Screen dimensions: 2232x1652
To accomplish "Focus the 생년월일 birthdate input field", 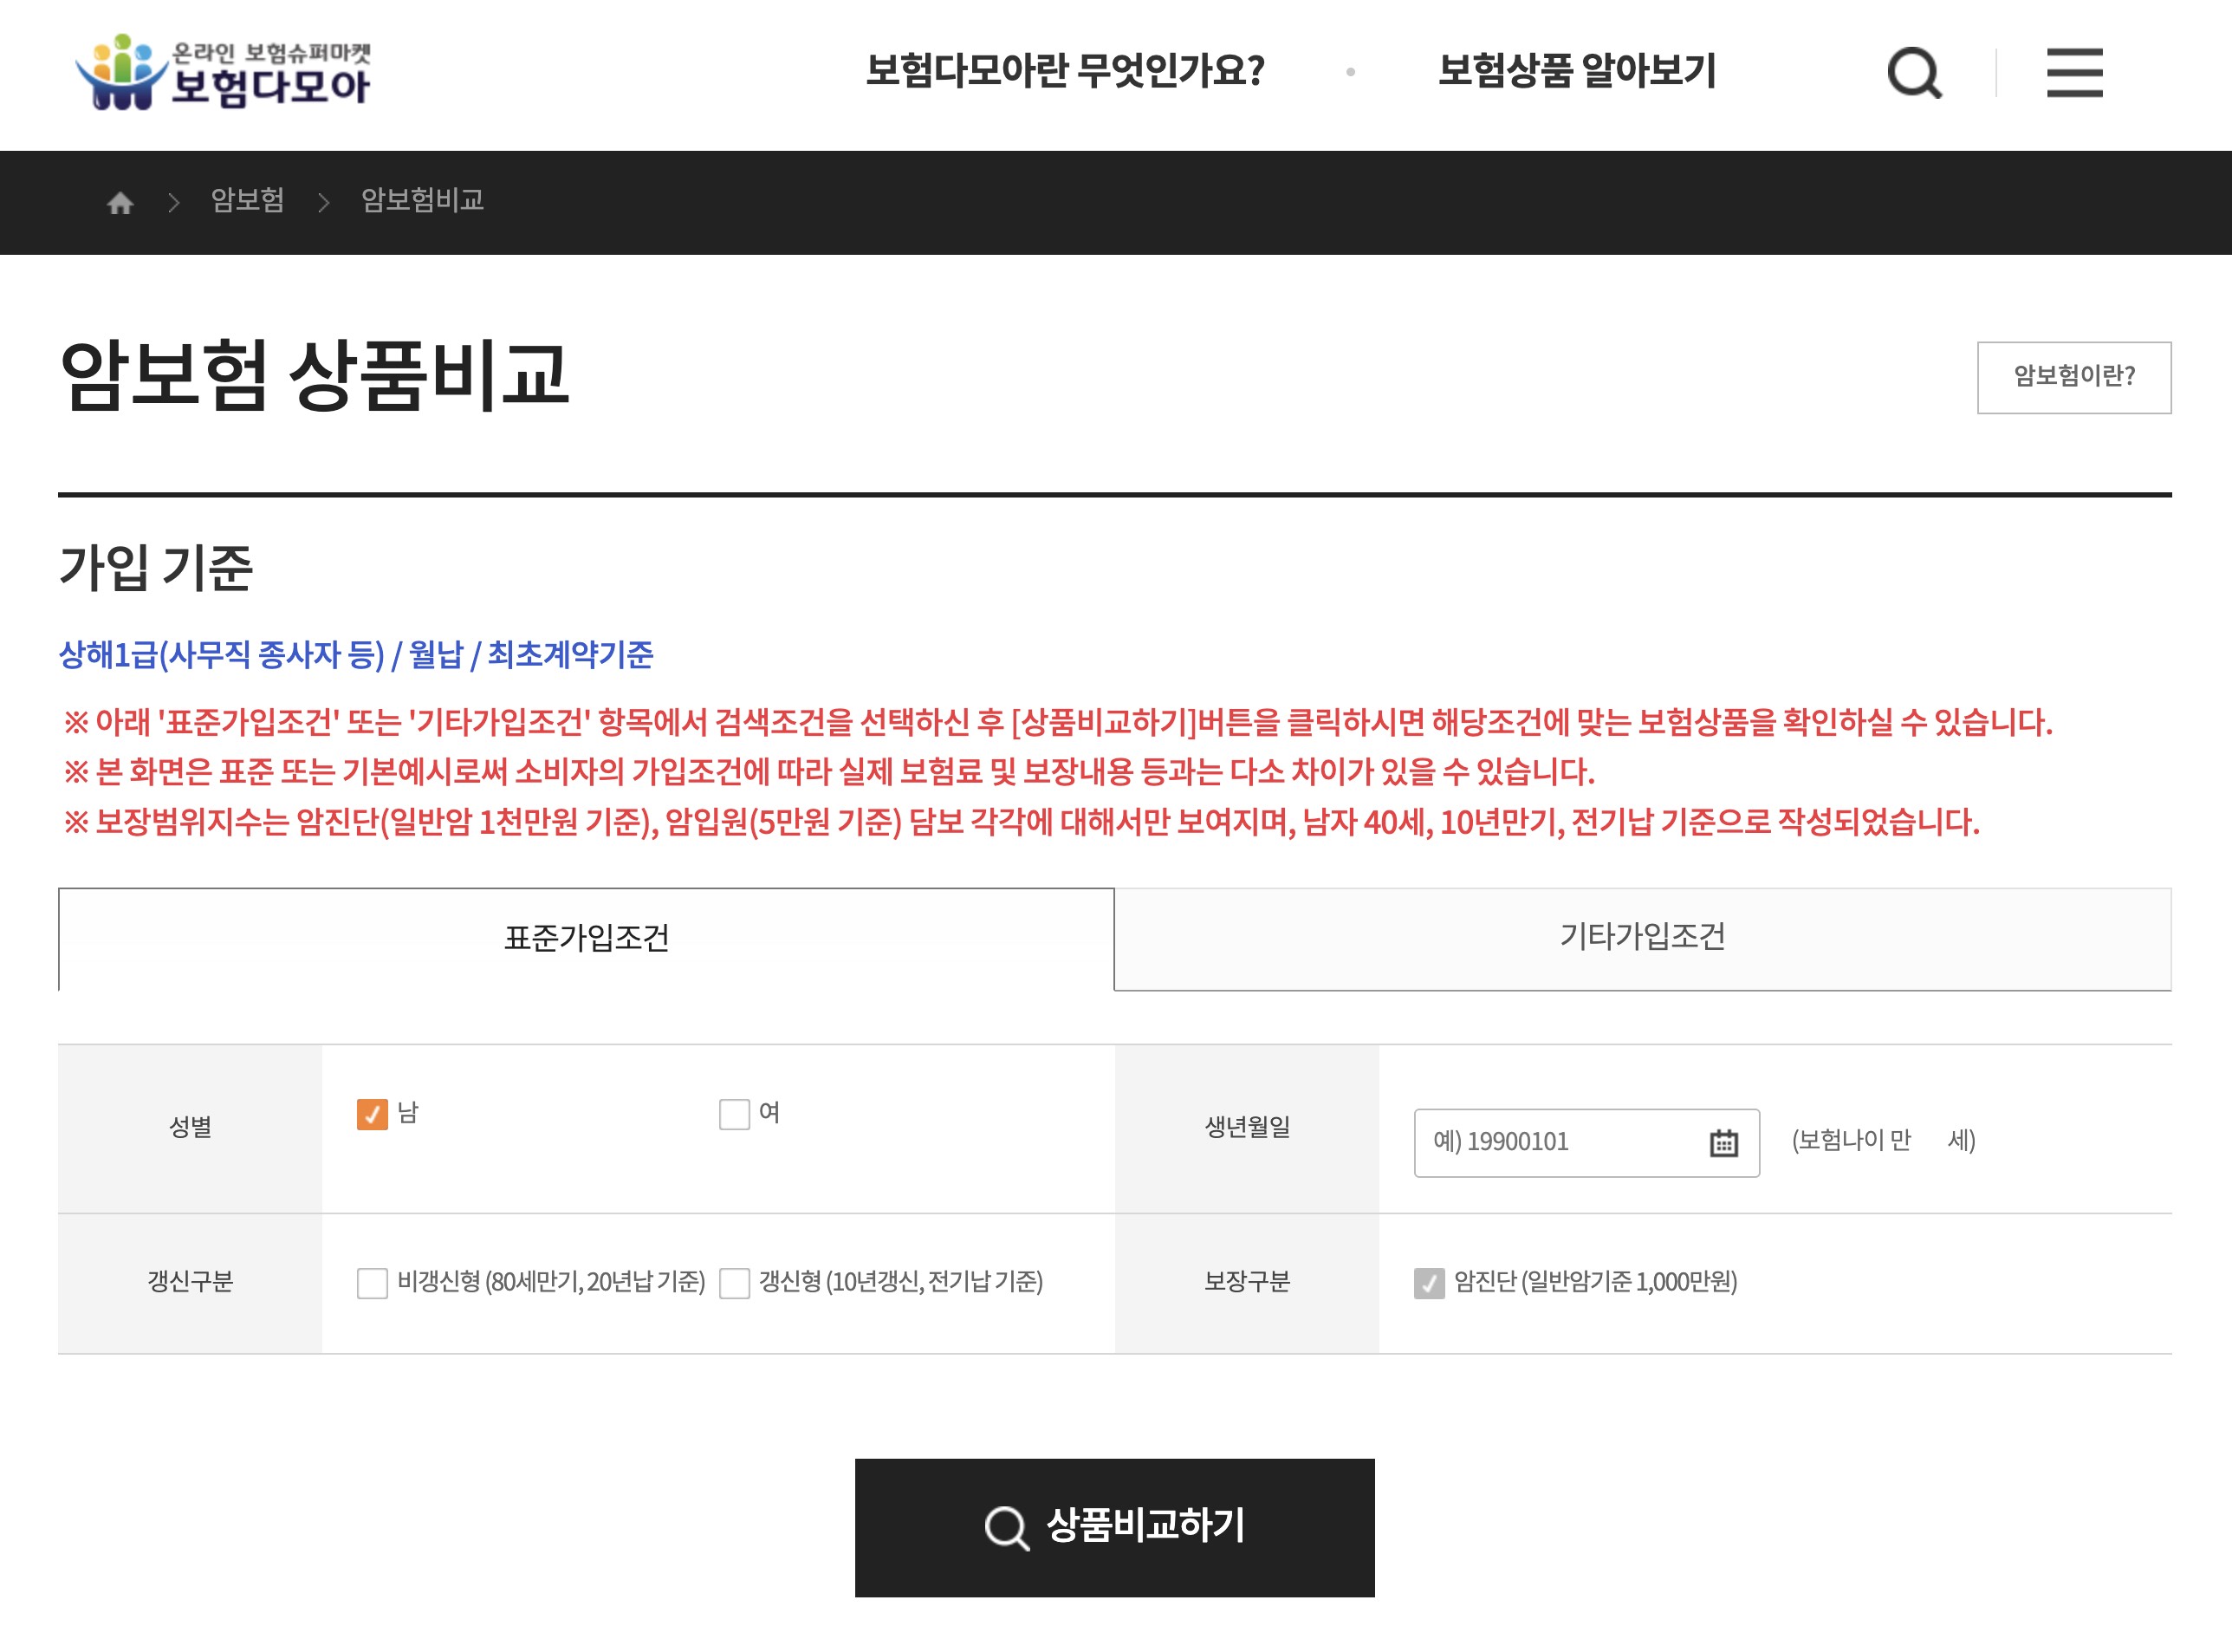I will pyautogui.click(x=1554, y=1142).
